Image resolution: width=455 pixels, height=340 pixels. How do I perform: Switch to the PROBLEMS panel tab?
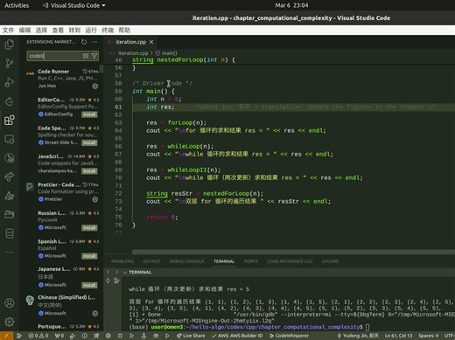(x=122, y=261)
